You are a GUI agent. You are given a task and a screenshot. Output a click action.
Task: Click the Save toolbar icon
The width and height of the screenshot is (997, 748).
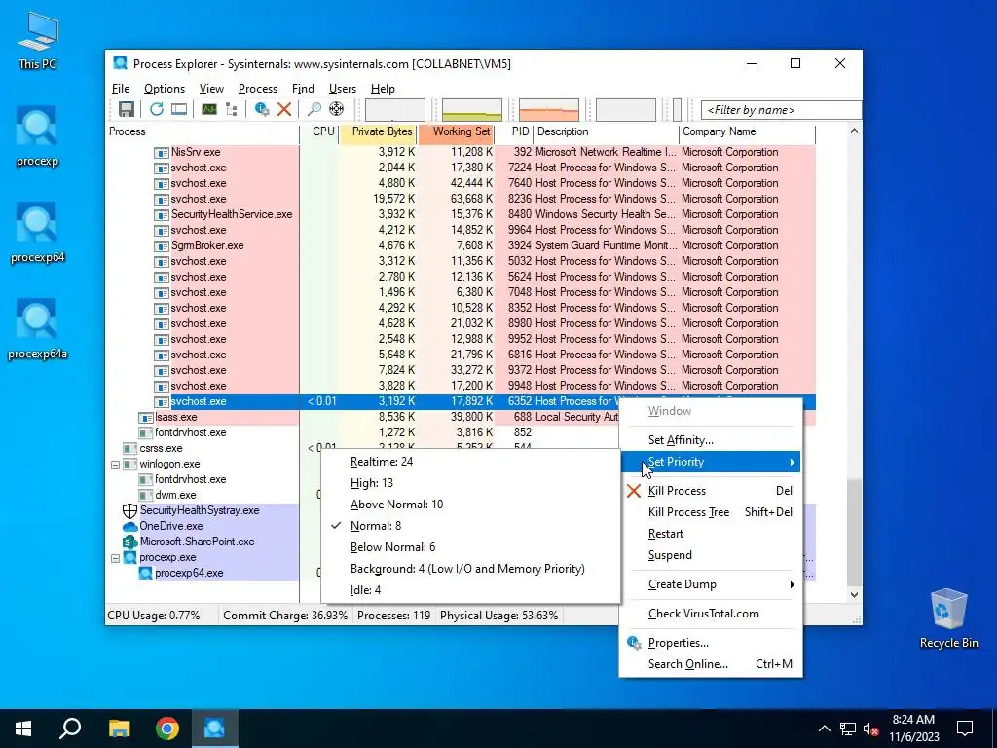tap(126, 109)
